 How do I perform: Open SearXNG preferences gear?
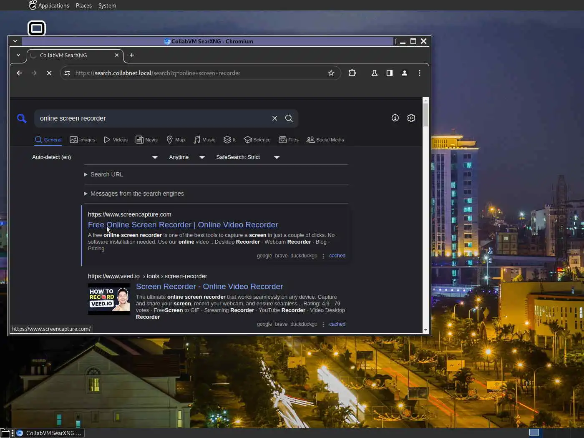pos(411,118)
